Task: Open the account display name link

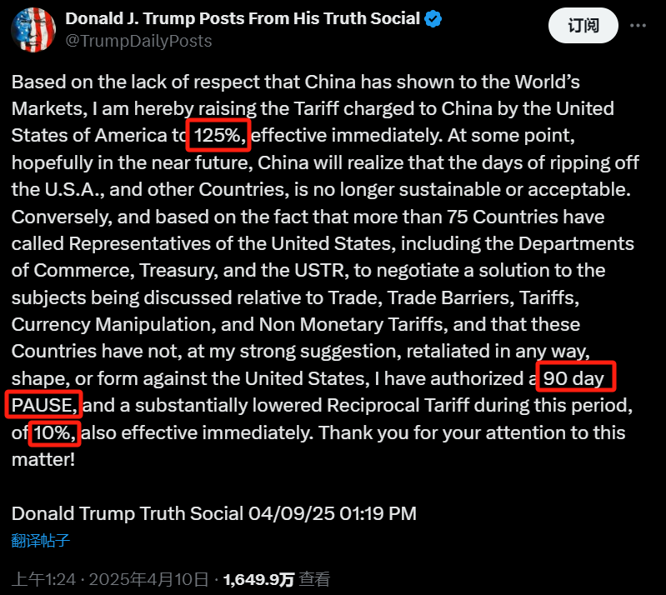Action: point(242,18)
